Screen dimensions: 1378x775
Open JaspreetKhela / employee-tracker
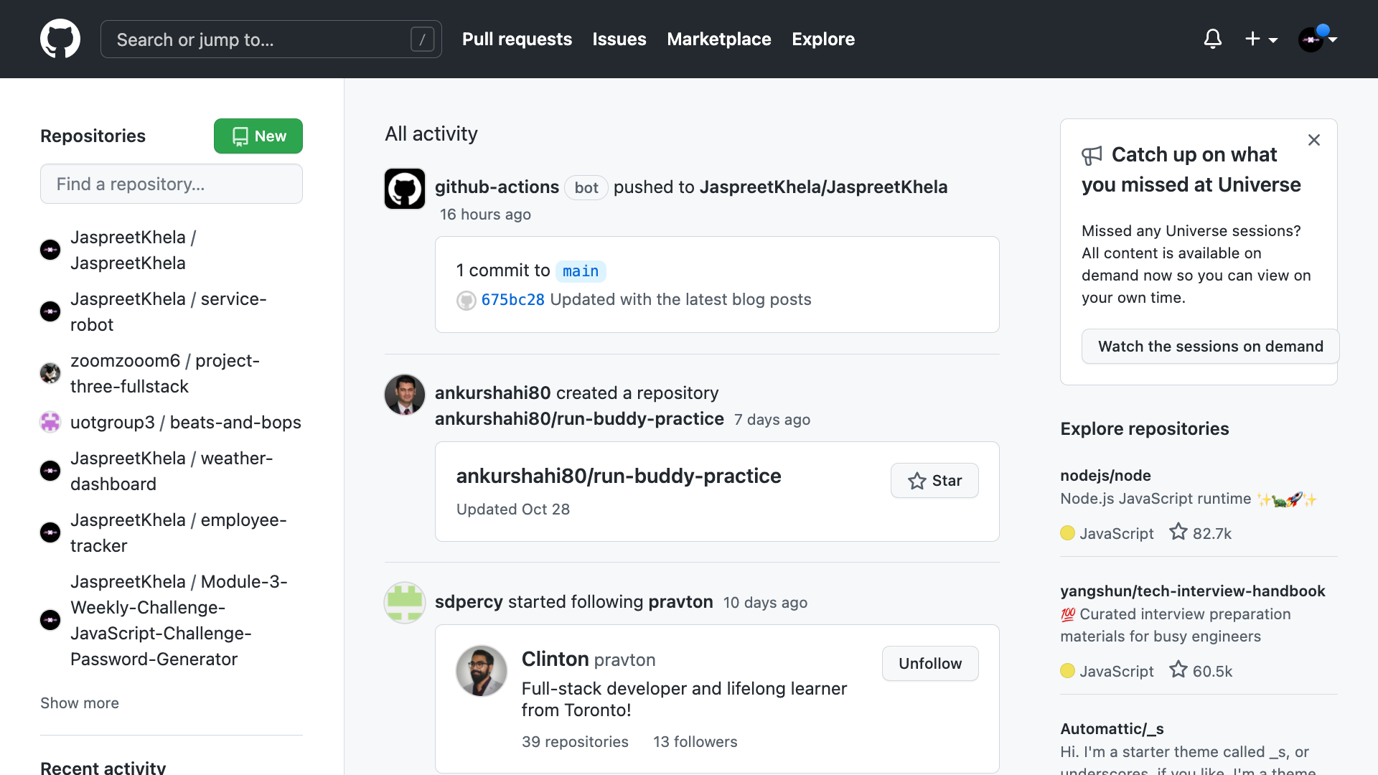pos(179,532)
